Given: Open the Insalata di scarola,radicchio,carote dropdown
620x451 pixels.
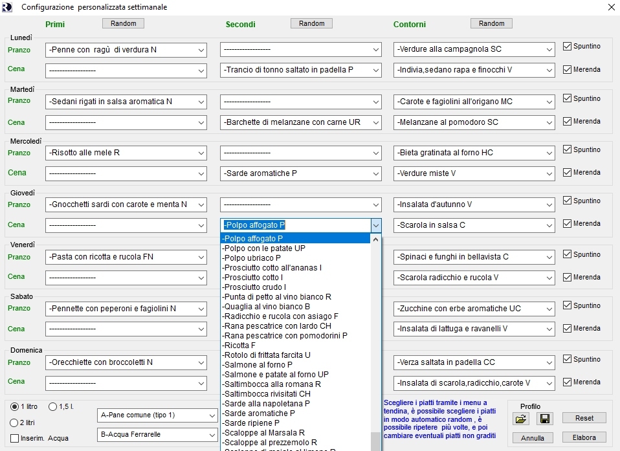Looking at the screenshot, I should tap(549, 384).
